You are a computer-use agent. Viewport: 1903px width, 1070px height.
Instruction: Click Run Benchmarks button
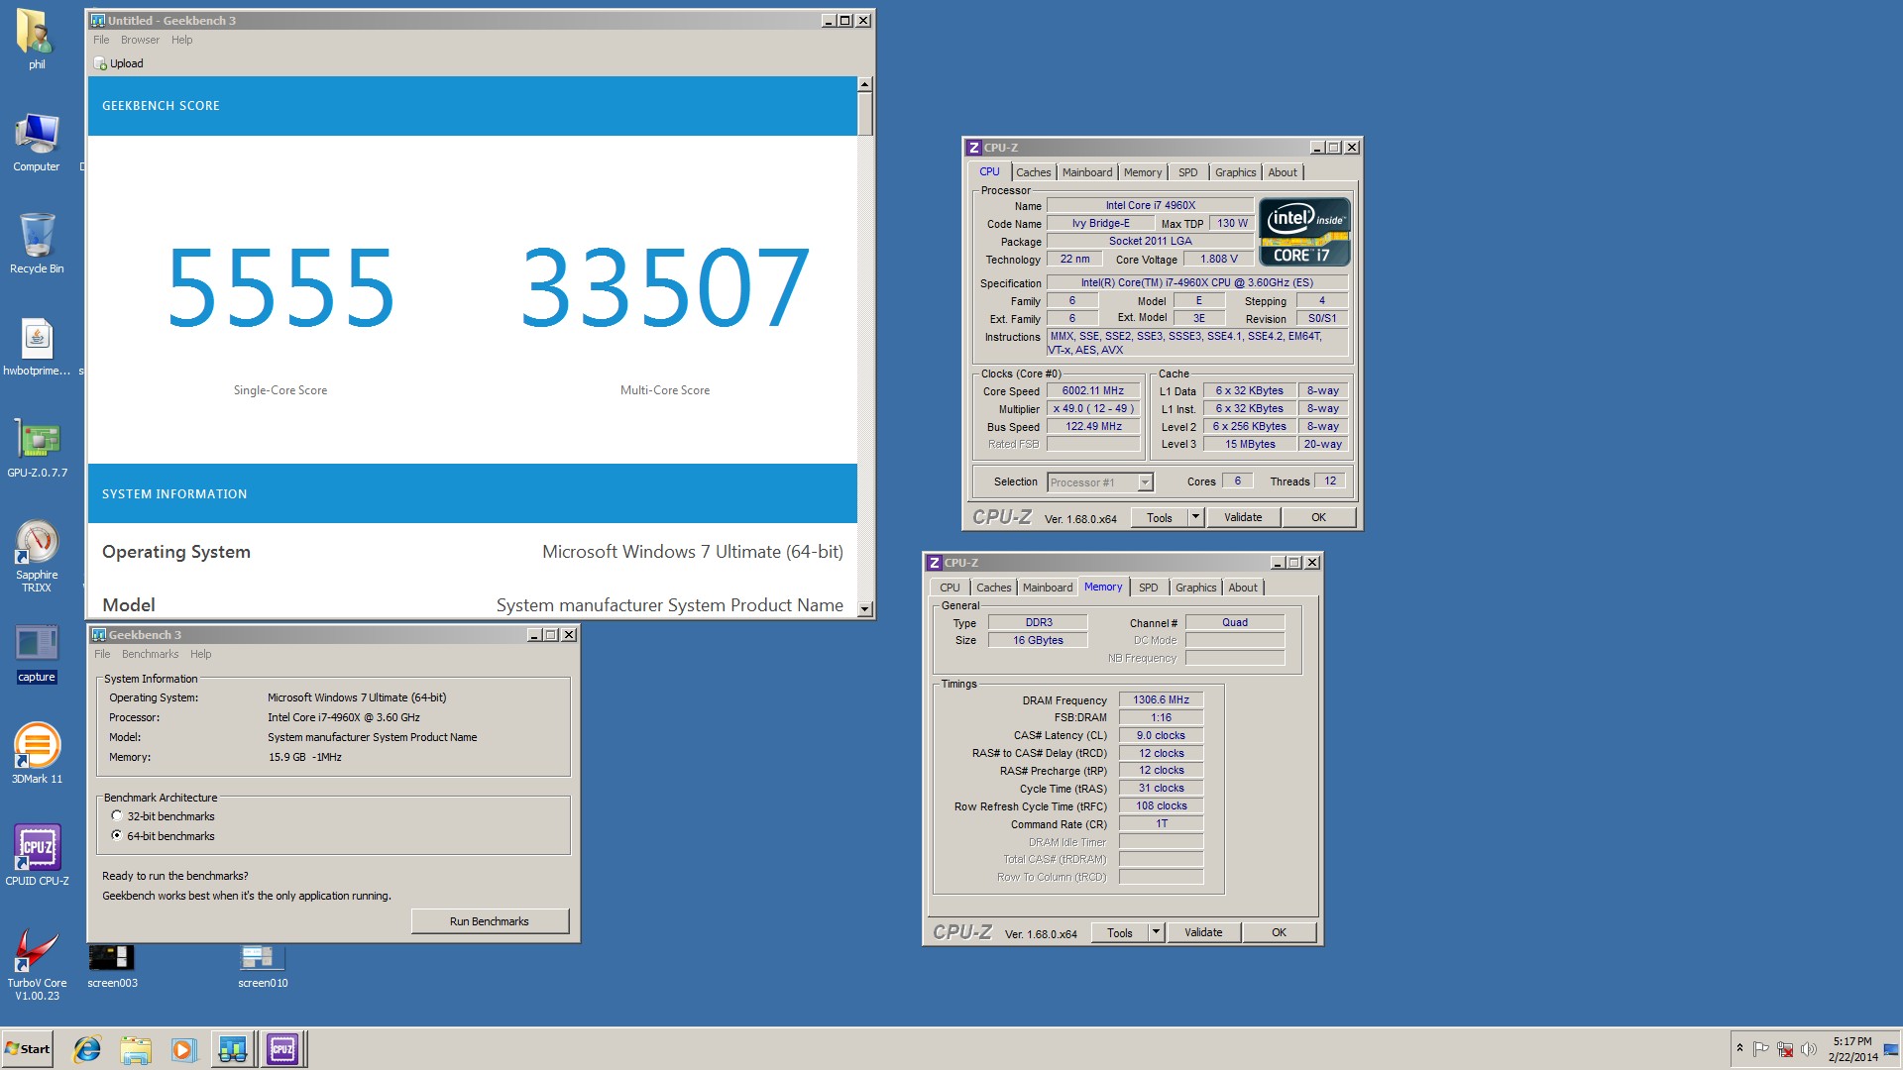pos(490,921)
